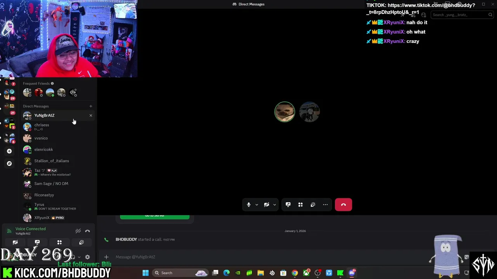Open Task View on the taskbar
Image resolution: width=497 pixels, height=279 pixels.
click(215, 273)
